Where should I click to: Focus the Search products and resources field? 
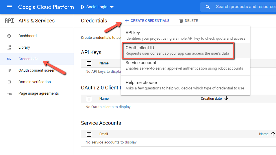pos(246,7)
